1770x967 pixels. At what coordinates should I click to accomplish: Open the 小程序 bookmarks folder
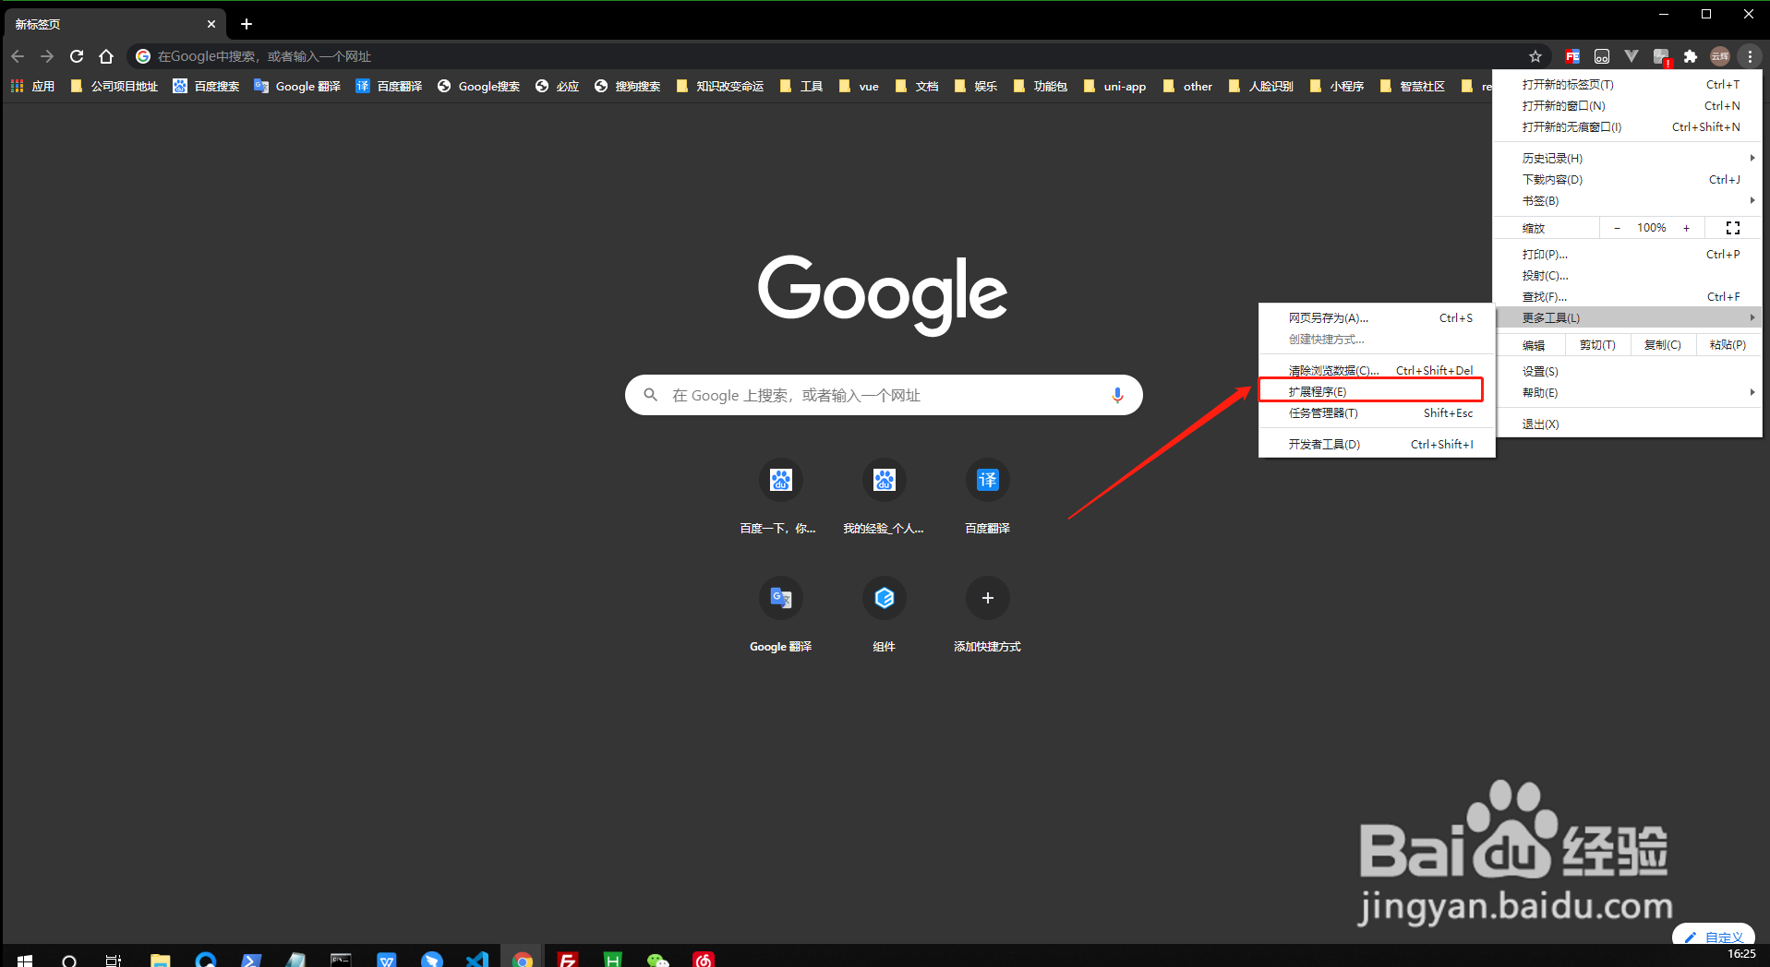pyautogui.click(x=1337, y=86)
